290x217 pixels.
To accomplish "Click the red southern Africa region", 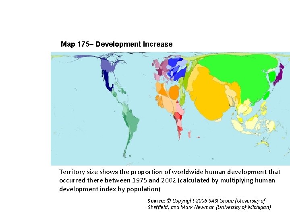I will pos(178,122).
